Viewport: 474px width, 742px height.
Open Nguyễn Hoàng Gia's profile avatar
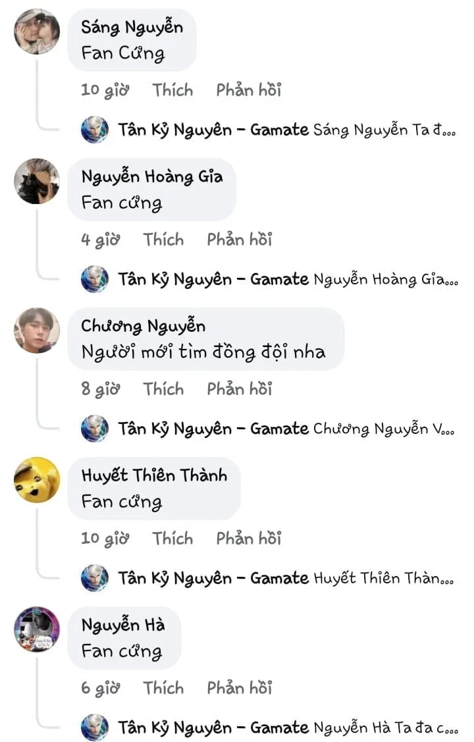(x=37, y=181)
